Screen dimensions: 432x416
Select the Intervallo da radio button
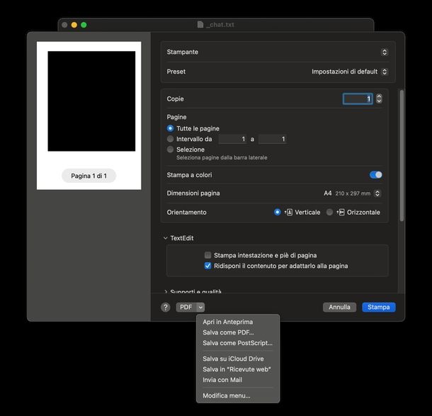[170, 139]
